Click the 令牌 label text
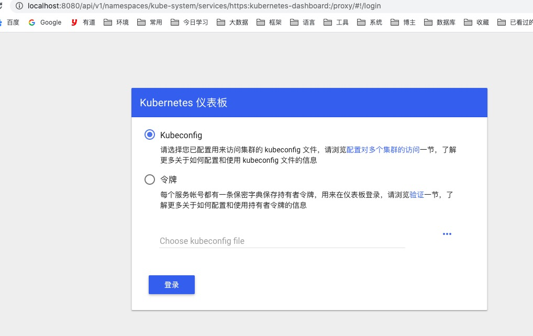533x336 pixels. tap(169, 180)
